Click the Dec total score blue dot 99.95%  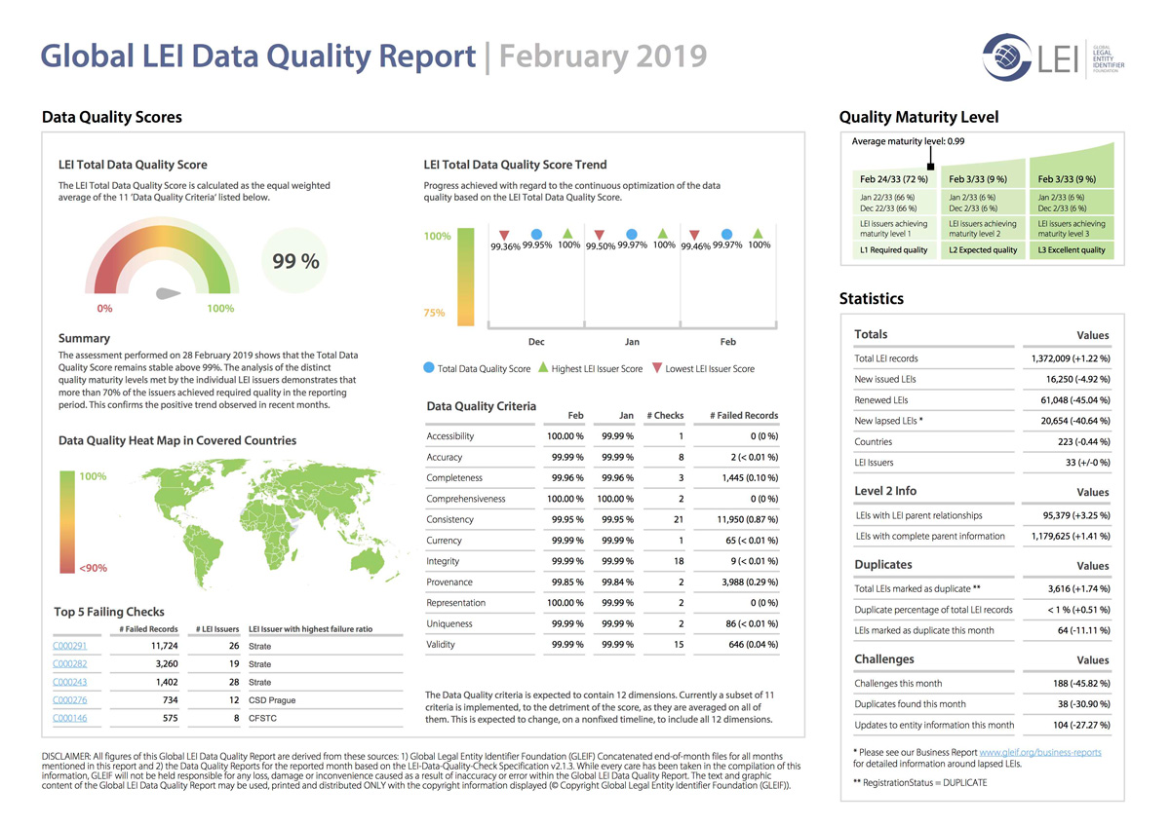[536, 234]
